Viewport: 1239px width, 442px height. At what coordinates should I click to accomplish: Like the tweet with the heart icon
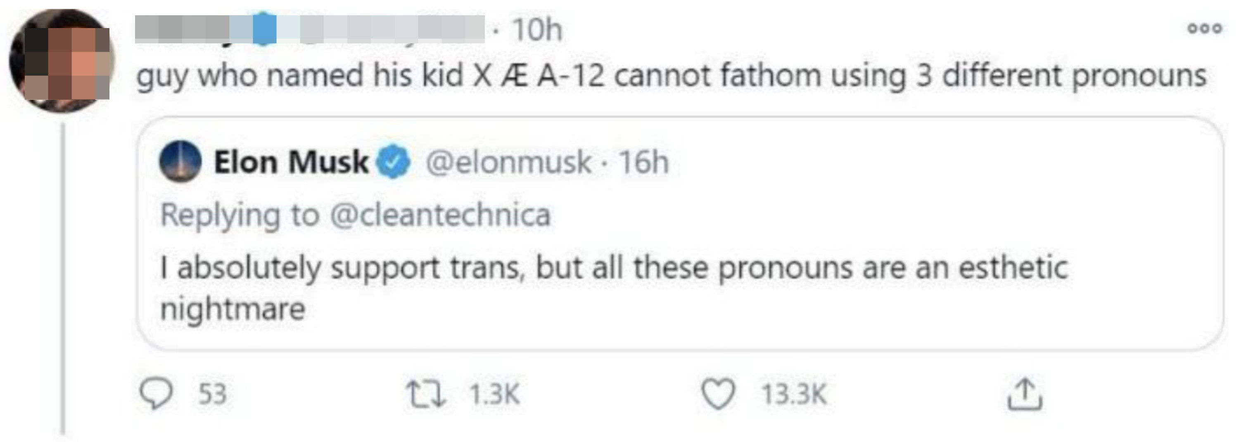[x=718, y=394]
